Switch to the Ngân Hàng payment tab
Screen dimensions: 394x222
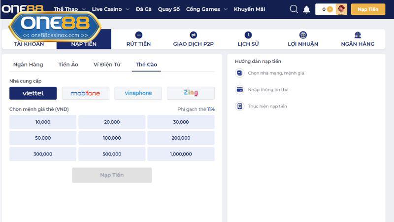click(x=28, y=65)
